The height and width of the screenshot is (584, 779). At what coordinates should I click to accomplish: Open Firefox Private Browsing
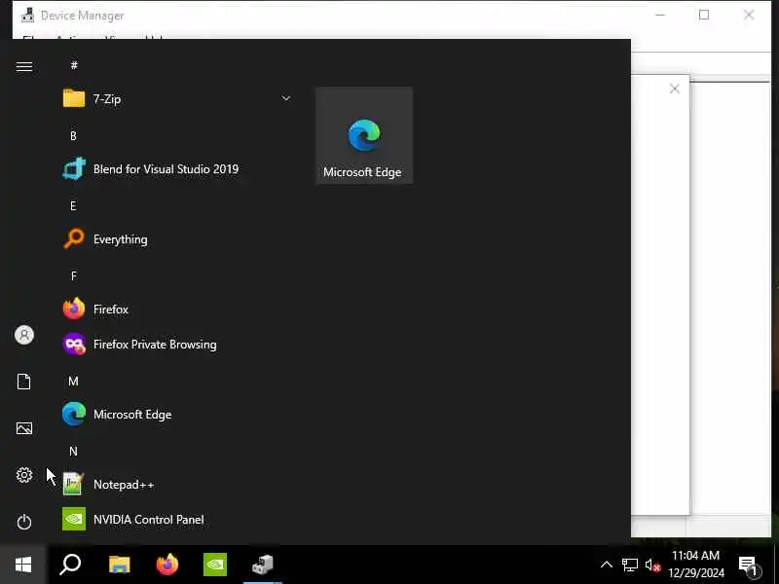pos(177,345)
